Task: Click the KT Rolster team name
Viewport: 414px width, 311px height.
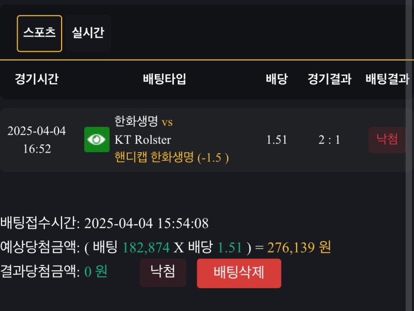Action: pyautogui.click(x=143, y=140)
